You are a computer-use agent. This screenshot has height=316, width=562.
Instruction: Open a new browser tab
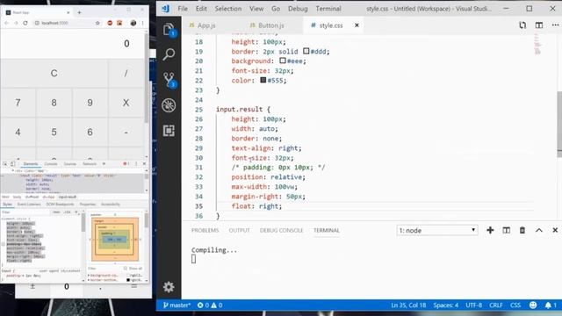coord(79,12)
